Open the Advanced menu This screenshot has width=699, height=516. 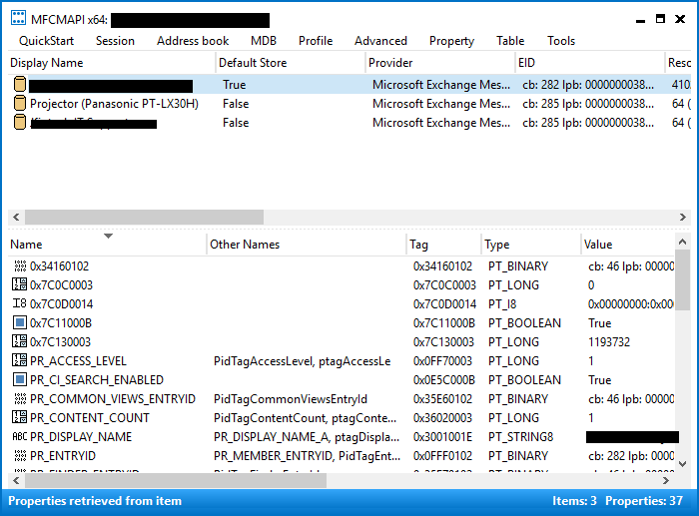click(380, 41)
